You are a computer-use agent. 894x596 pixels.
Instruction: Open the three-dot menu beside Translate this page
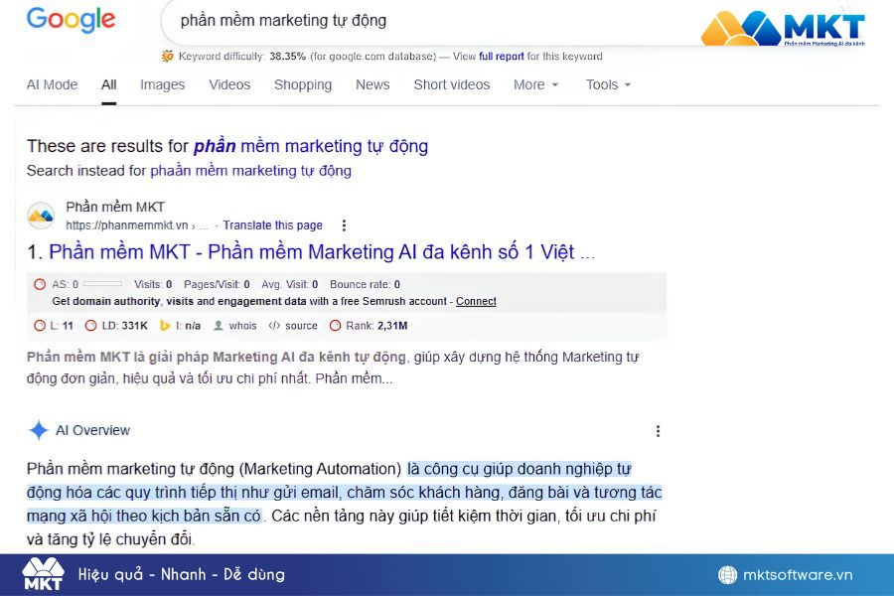pyautogui.click(x=344, y=225)
